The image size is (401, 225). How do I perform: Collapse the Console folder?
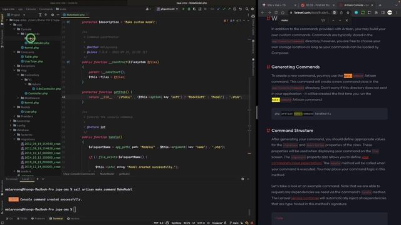[x=14, y=29]
